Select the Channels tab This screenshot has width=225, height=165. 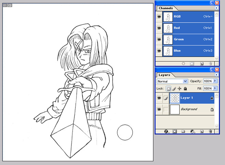166,8
